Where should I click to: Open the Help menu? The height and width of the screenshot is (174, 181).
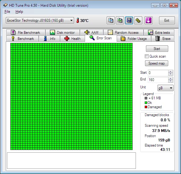(x=19, y=12)
